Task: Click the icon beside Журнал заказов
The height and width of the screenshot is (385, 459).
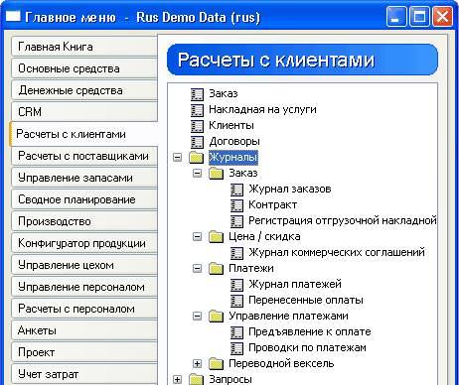Action: 236,190
